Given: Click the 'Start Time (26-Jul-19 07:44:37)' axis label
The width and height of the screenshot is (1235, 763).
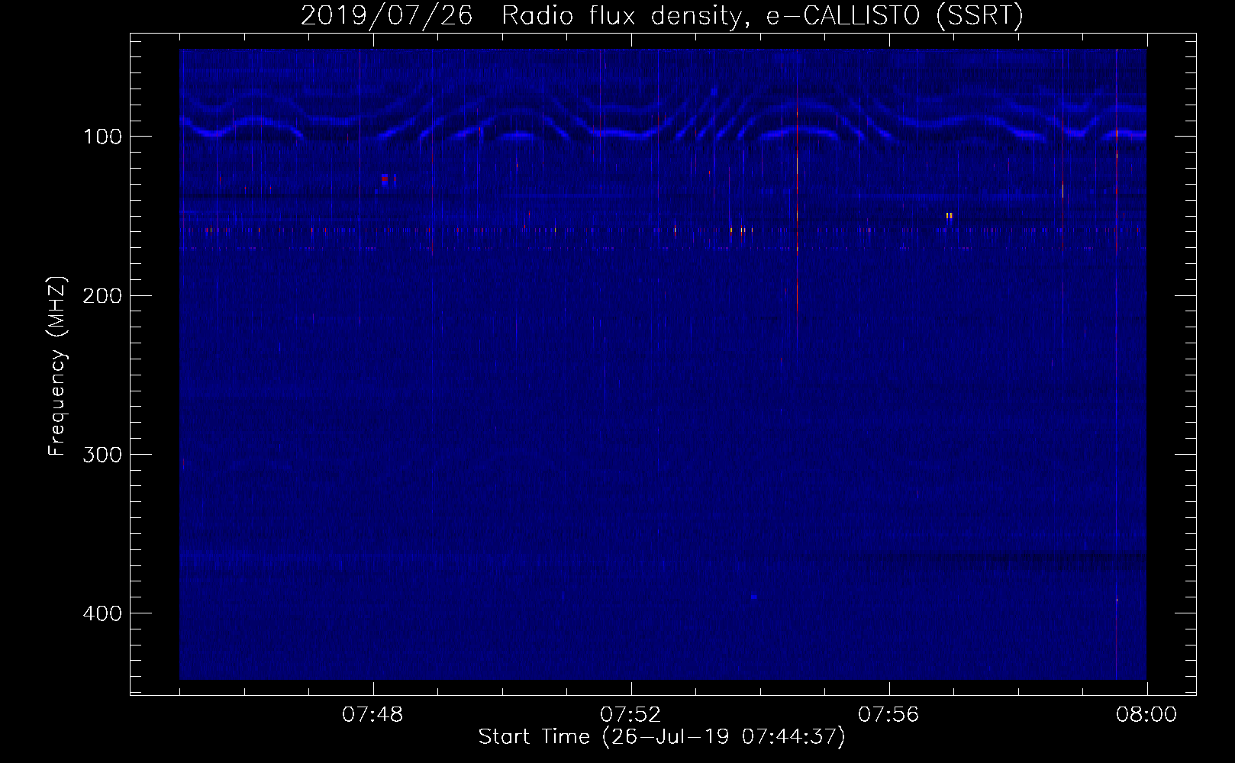Looking at the screenshot, I should tap(662, 737).
